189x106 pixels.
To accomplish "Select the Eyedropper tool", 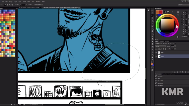I will (152, 24).
